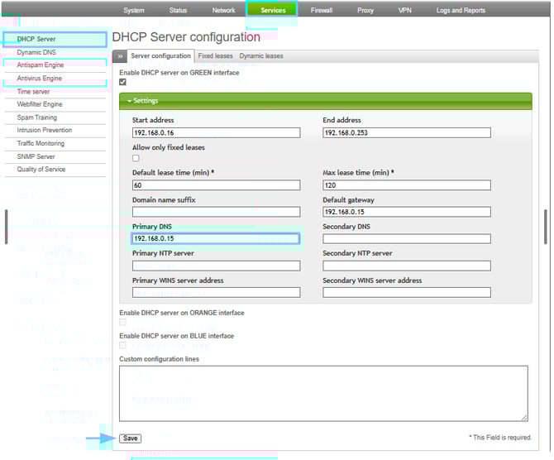The image size is (554, 460).
Task: Open the Firewall menu
Action: coord(322,11)
